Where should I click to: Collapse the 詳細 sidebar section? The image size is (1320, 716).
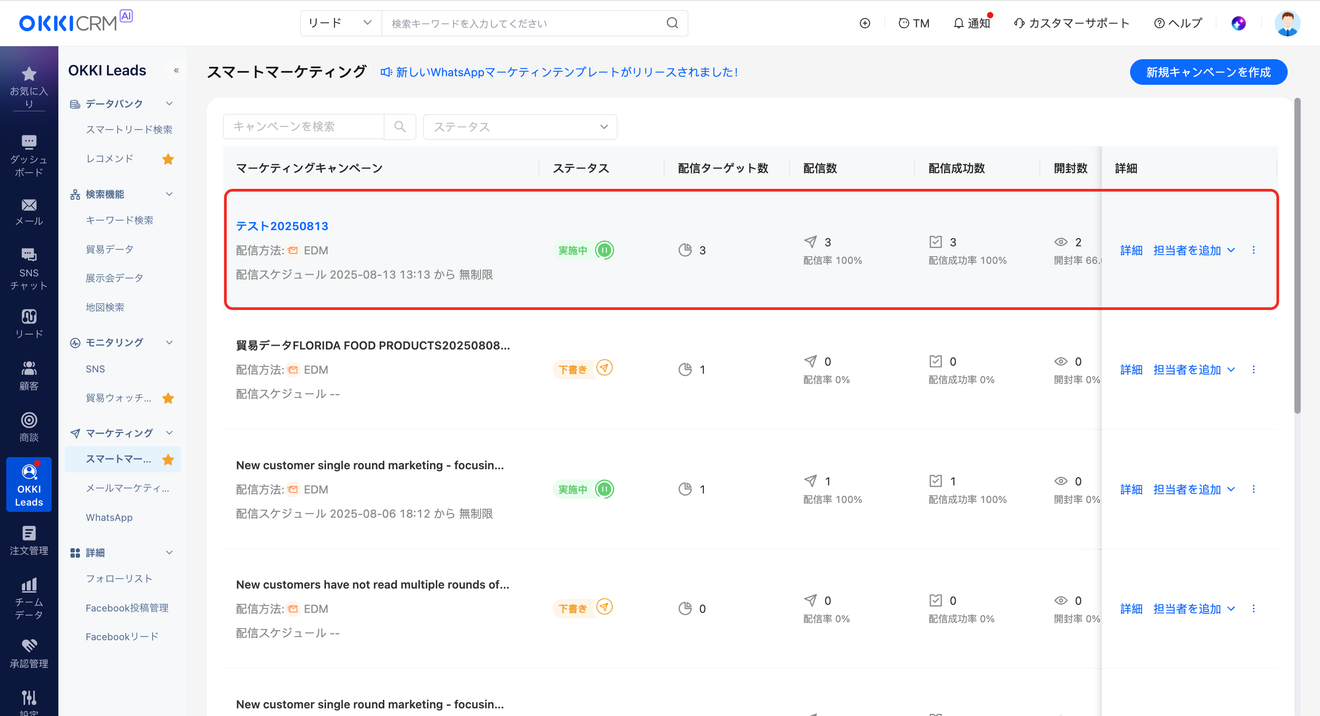click(x=169, y=552)
